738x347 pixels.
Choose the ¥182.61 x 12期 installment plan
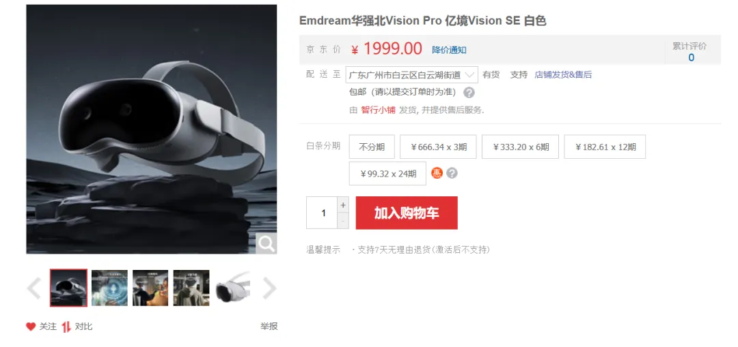(x=605, y=147)
